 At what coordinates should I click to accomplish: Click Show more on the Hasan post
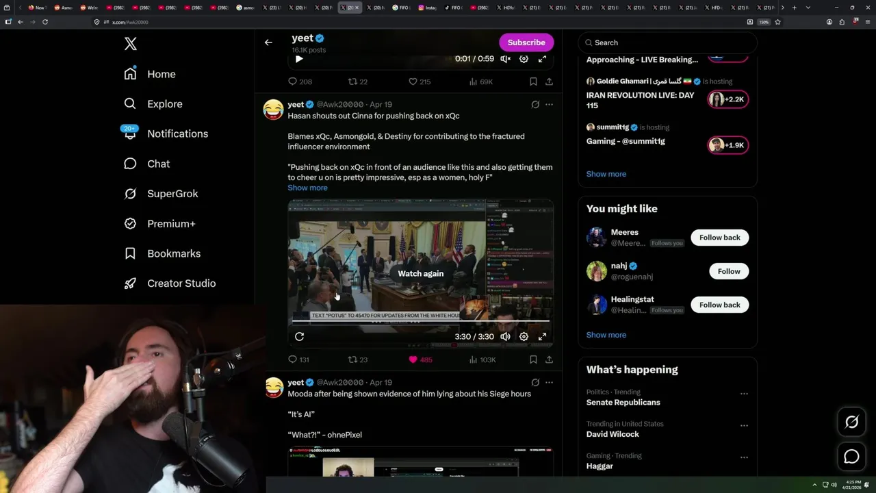coord(307,188)
